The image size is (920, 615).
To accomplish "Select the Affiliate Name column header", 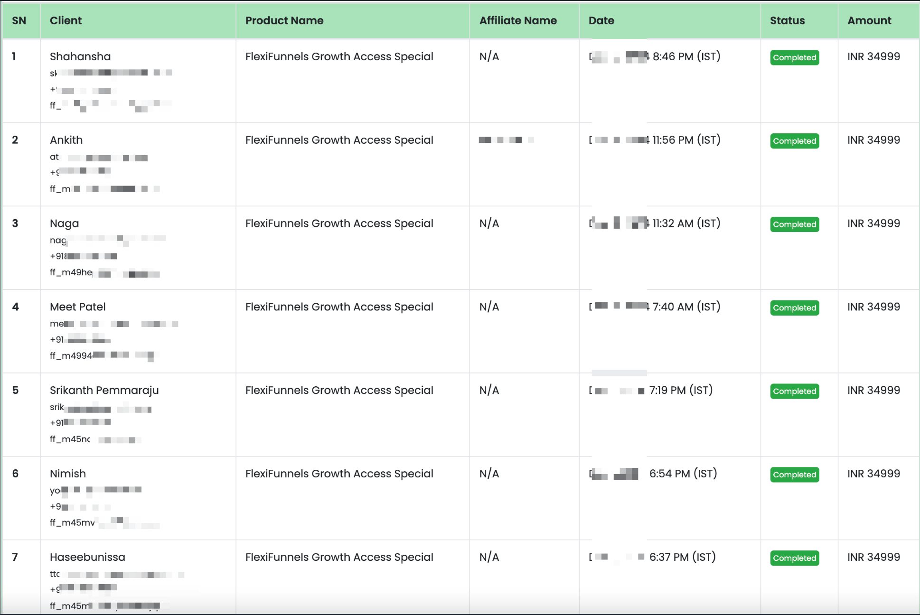I will pyautogui.click(x=518, y=21).
